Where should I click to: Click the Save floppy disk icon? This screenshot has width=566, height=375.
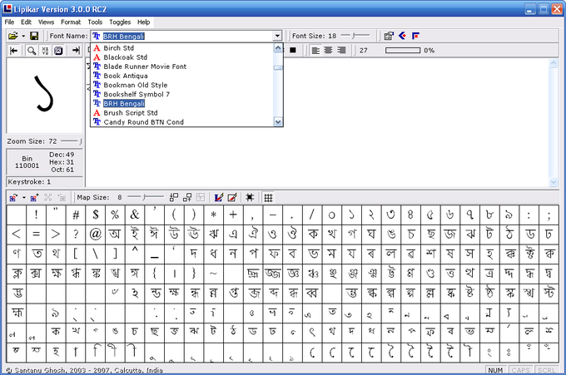(x=34, y=36)
